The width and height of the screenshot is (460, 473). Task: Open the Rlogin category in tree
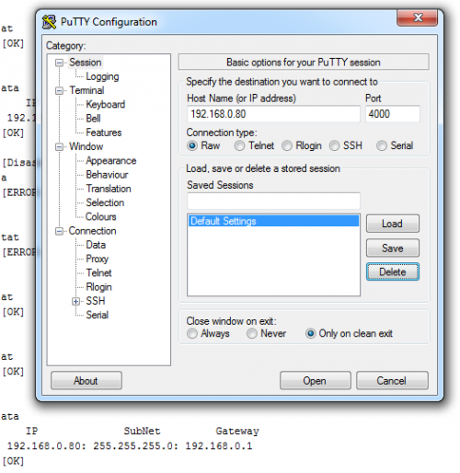(98, 287)
